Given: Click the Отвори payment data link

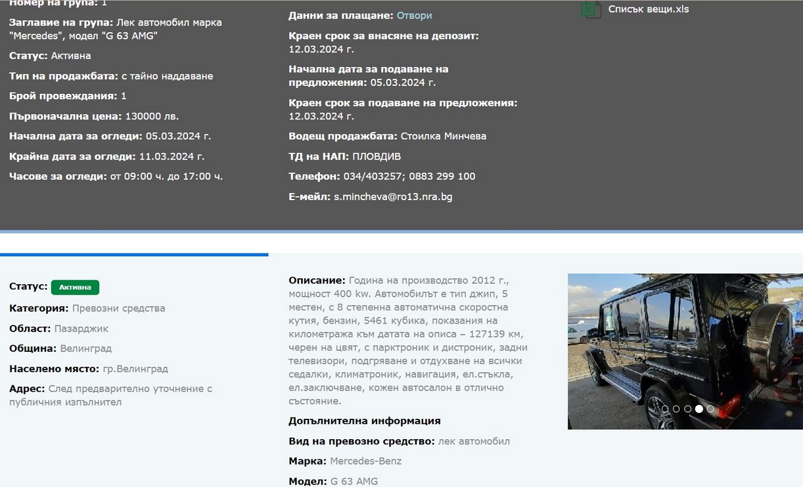Looking at the screenshot, I should tap(415, 15).
